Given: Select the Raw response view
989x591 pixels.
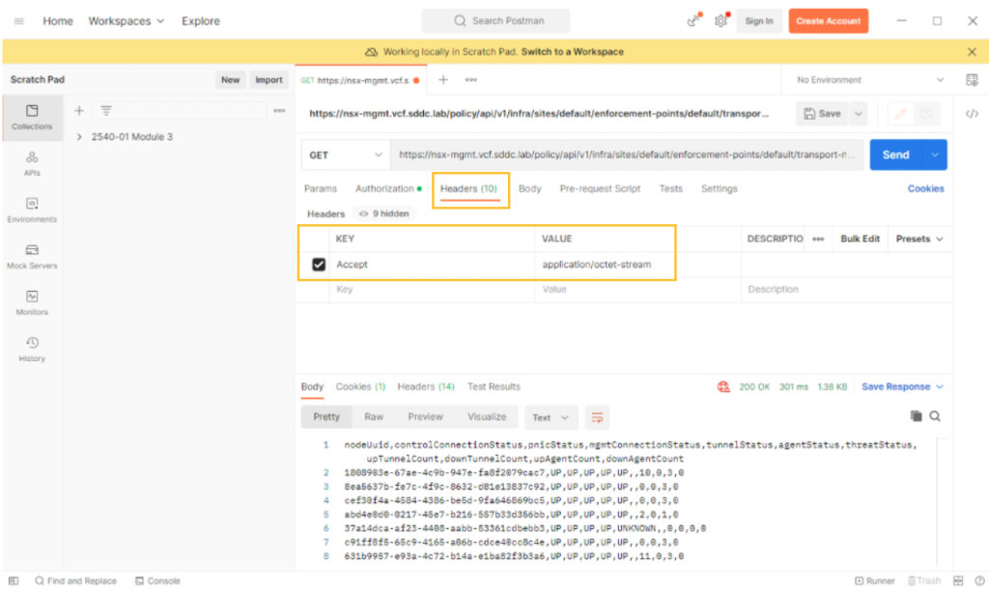Looking at the screenshot, I should pyautogui.click(x=374, y=417).
